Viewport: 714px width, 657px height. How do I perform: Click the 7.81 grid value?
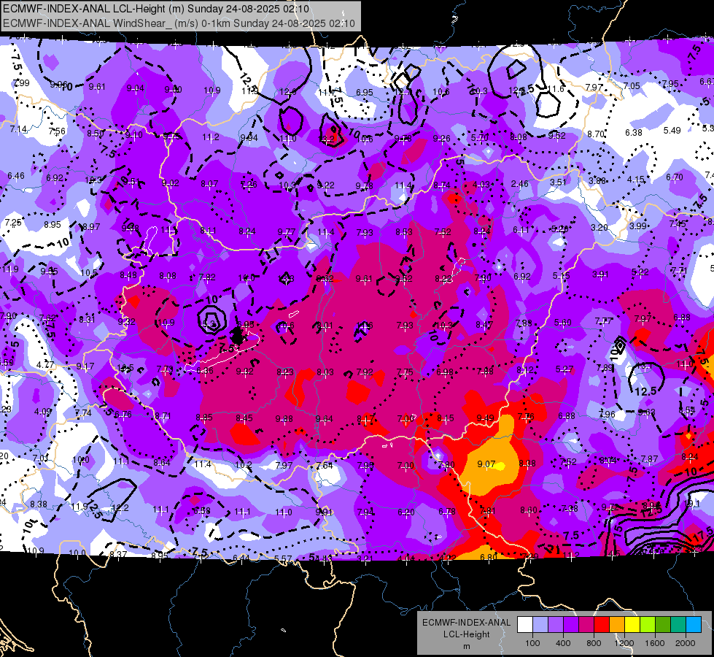tap(487, 511)
